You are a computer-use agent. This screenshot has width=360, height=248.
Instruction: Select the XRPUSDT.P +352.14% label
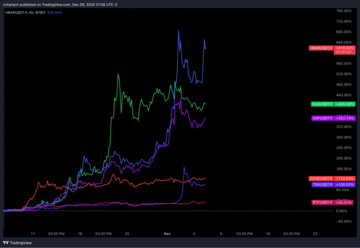[332, 118]
